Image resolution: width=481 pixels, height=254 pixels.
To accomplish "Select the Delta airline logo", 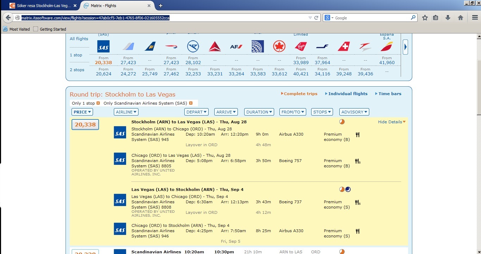I will click(215, 46).
